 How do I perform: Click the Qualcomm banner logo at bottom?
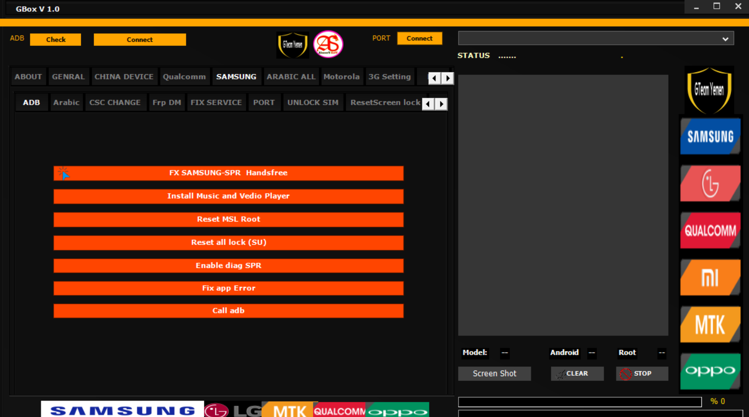click(x=339, y=410)
